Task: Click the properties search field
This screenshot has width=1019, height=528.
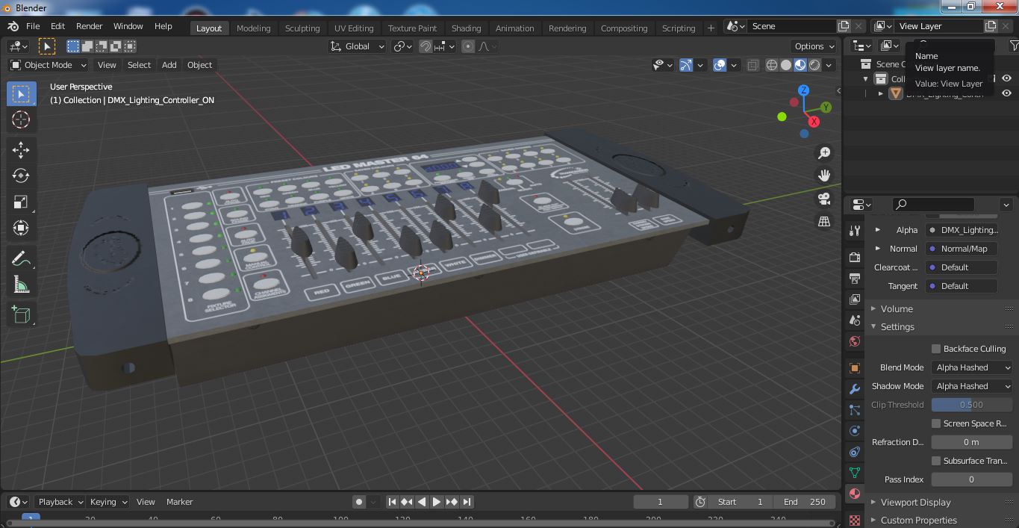Action: pyautogui.click(x=933, y=204)
